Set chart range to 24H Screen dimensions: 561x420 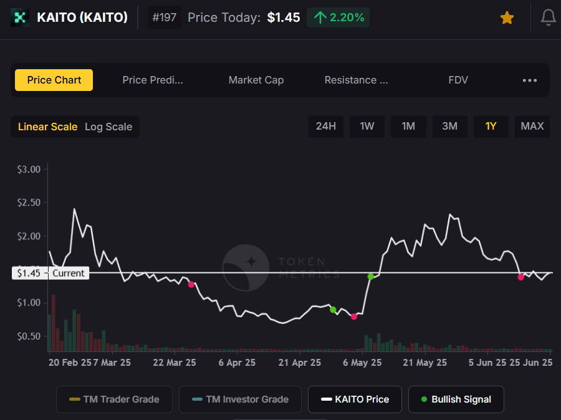pyautogui.click(x=326, y=126)
